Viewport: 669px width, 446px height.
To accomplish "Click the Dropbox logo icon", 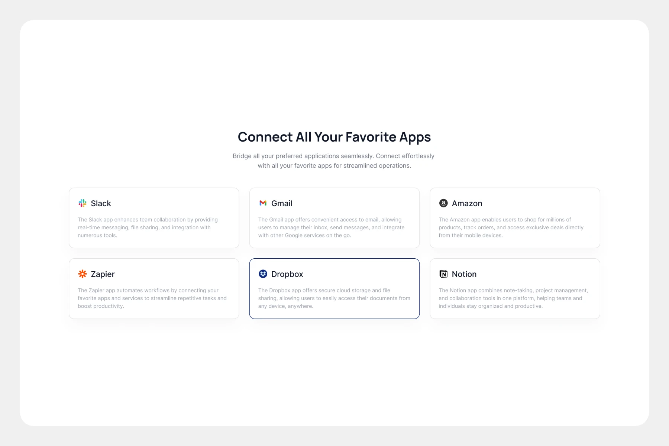I will (x=263, y=274).
